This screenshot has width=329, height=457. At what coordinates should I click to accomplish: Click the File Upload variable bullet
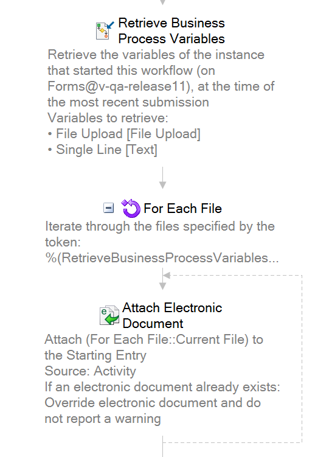[124, 134]
